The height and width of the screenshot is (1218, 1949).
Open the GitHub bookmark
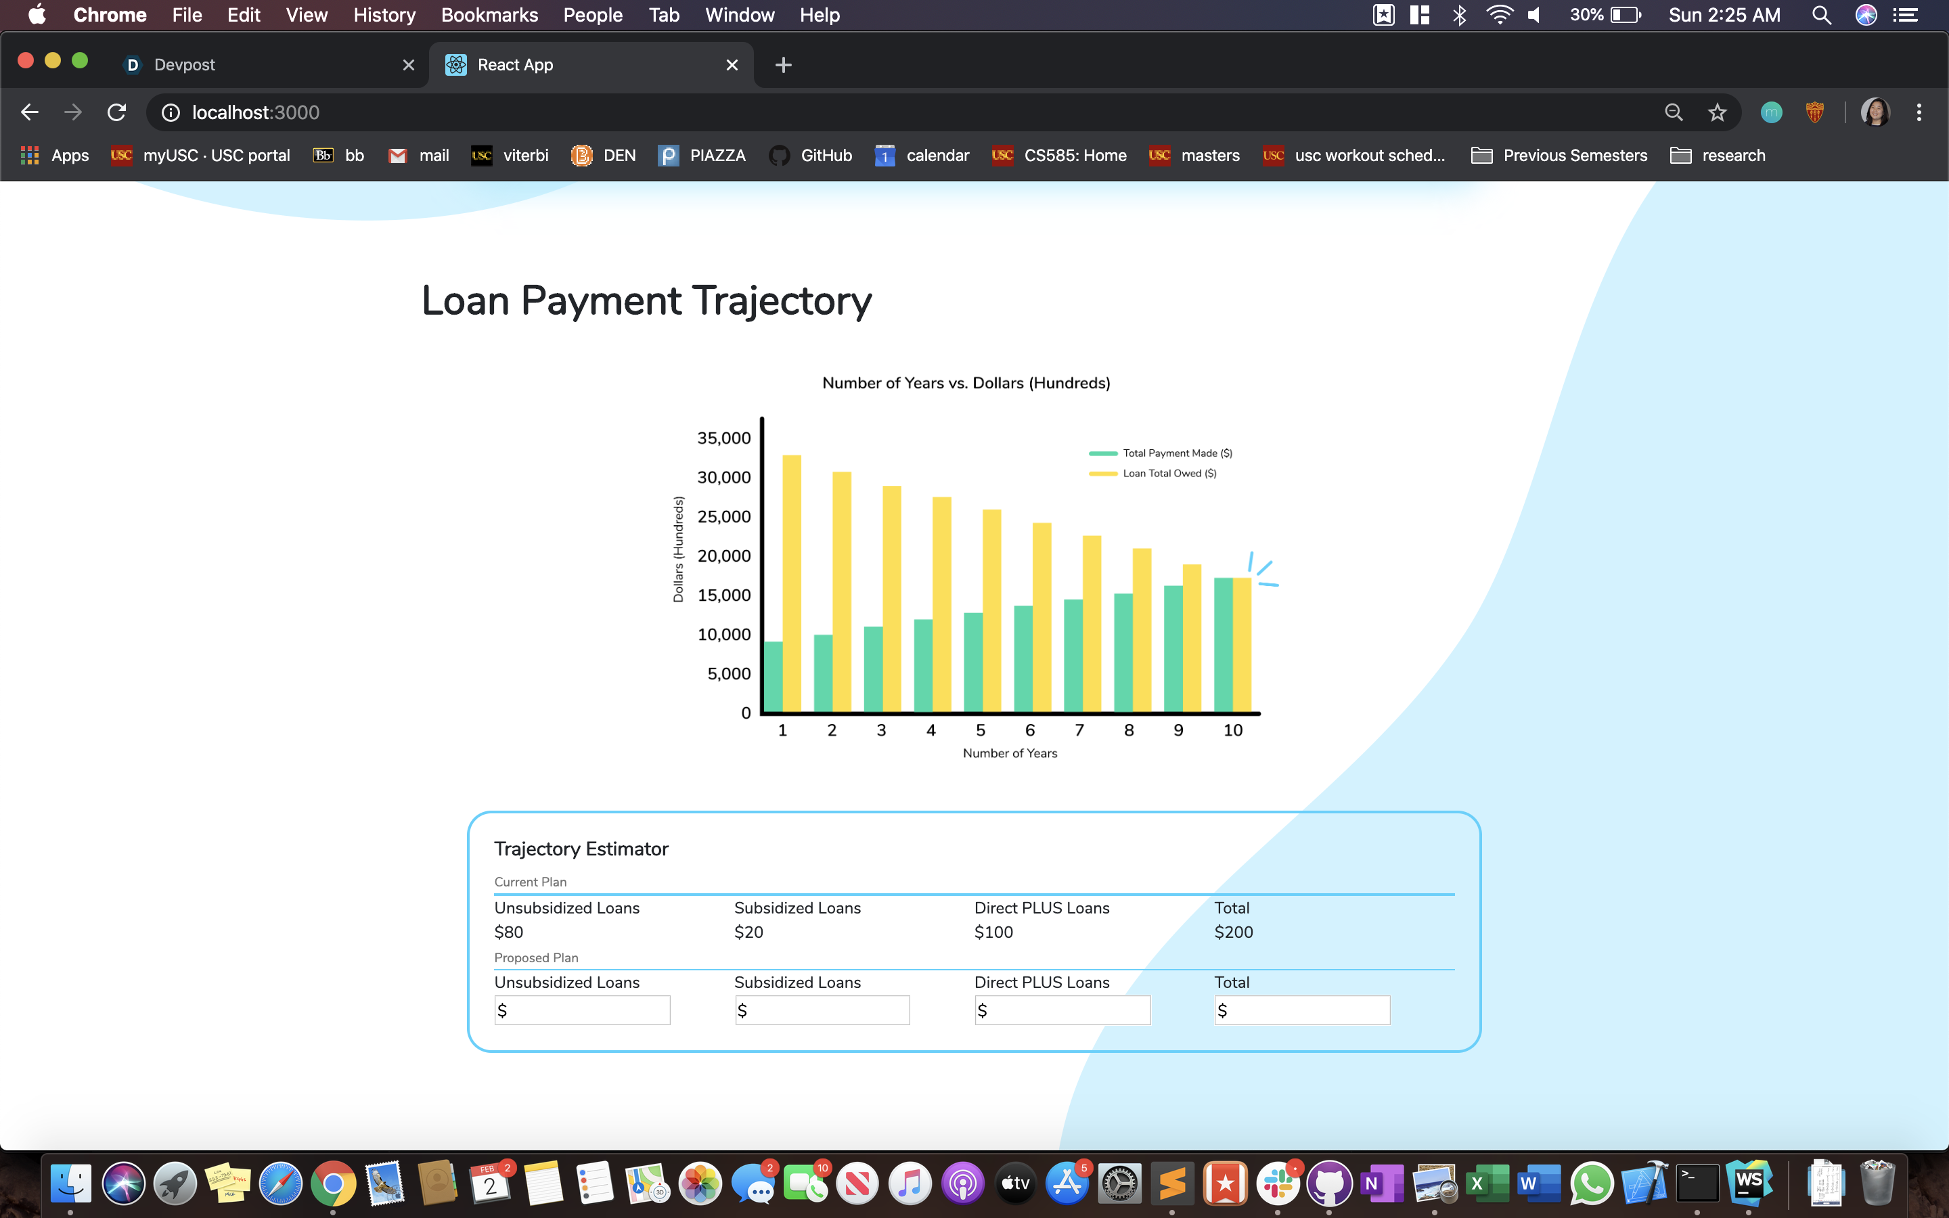coord(811,156)
